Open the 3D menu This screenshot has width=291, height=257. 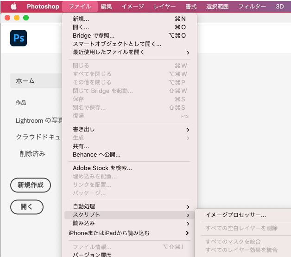[280, 7]
